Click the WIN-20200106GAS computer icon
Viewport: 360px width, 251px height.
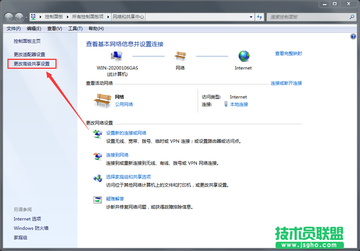point(116,55)
